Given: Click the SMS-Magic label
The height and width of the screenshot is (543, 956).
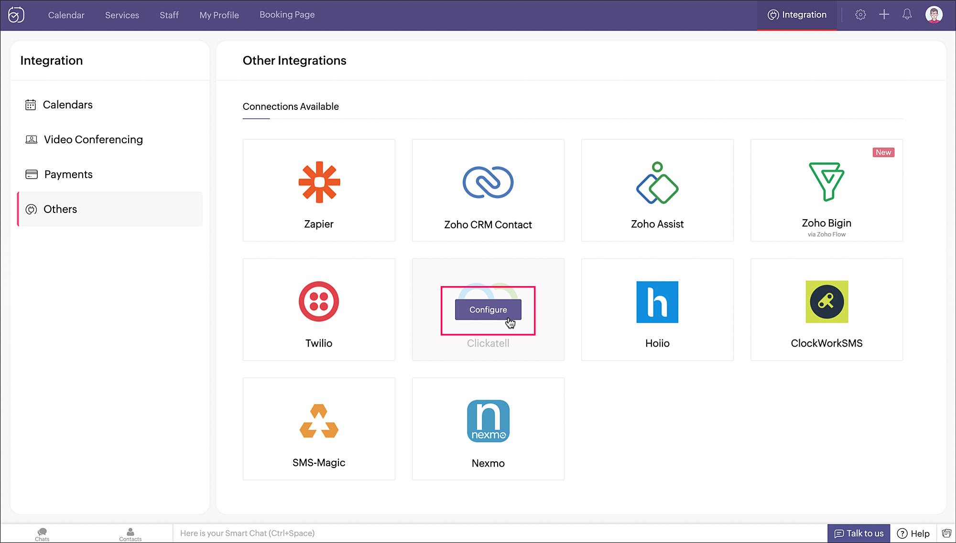Looking at the screenshot, I should [x=319, y=463].
